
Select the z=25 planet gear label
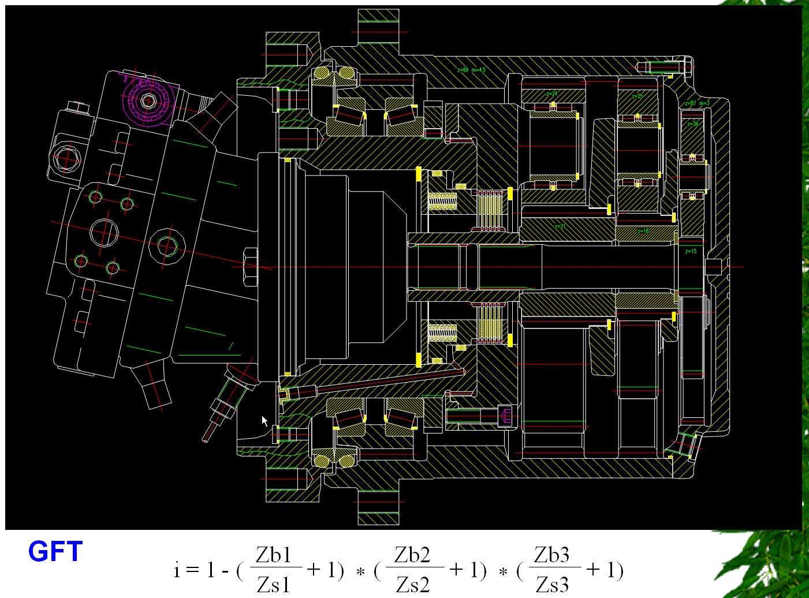click(637, 96)
